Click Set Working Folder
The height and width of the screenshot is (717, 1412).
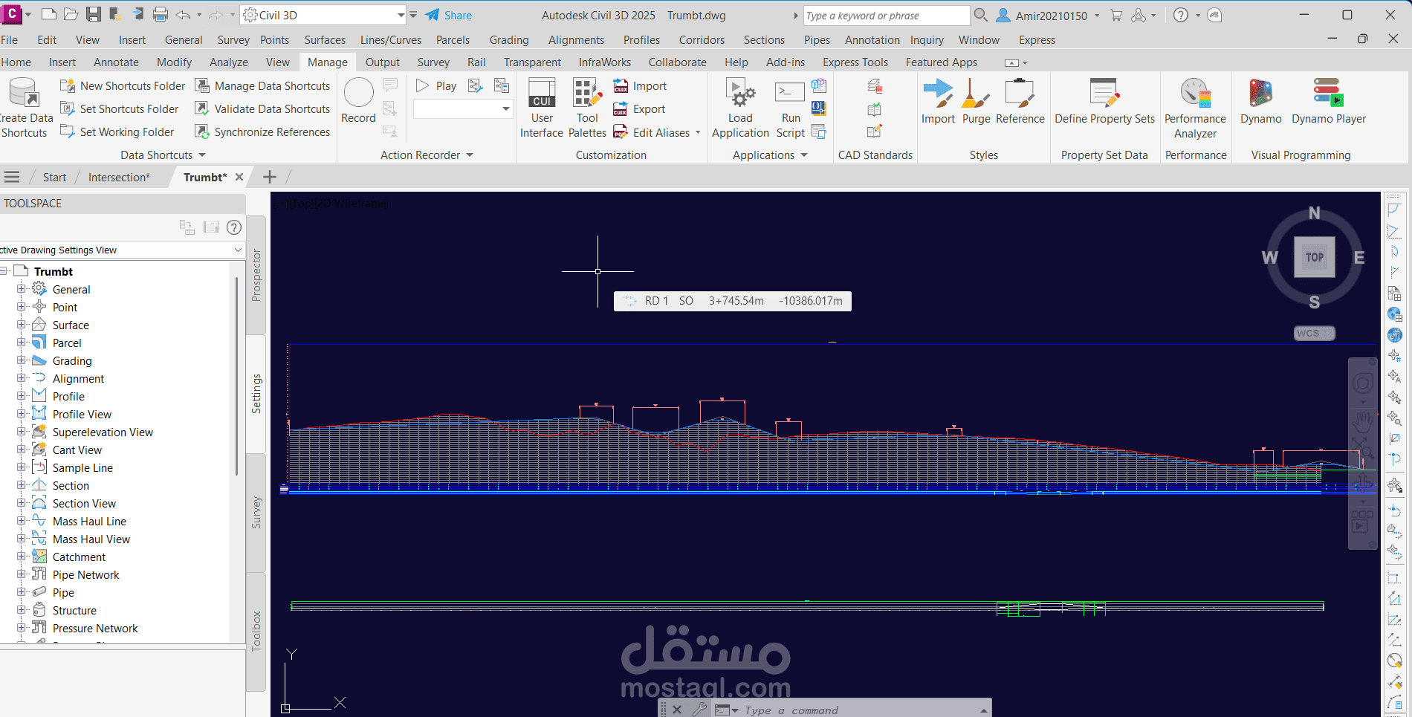tap(117, 132)
